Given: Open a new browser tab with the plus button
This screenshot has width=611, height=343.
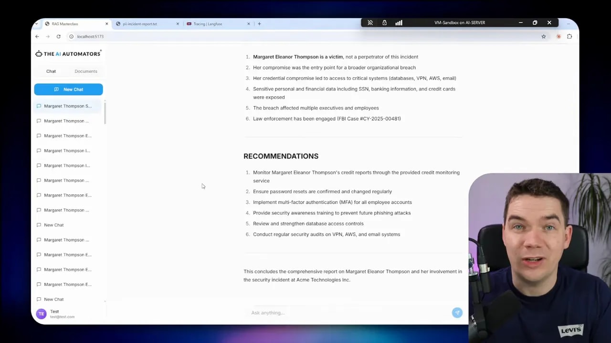Looking at the screenshot, I should click(259, 24).
